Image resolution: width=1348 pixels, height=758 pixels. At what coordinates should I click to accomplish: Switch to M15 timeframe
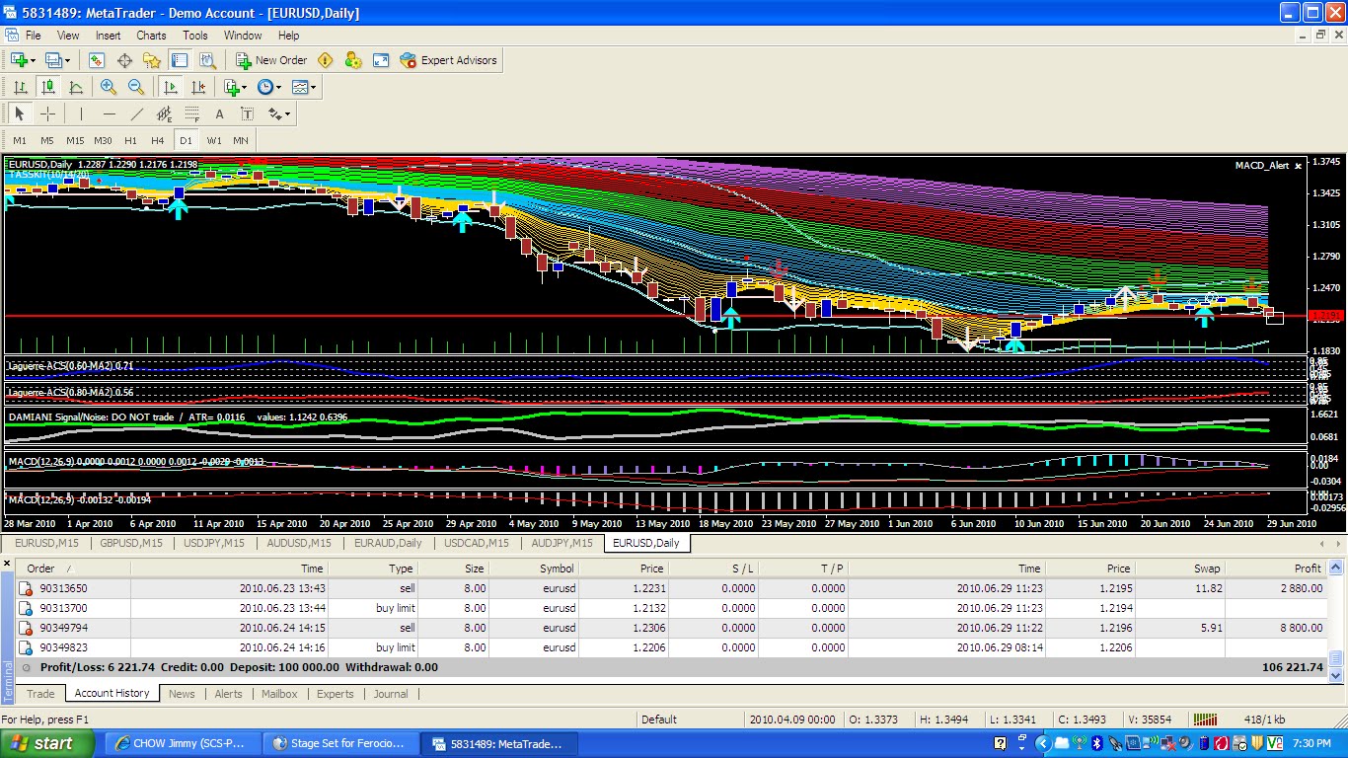pos(75,140)
